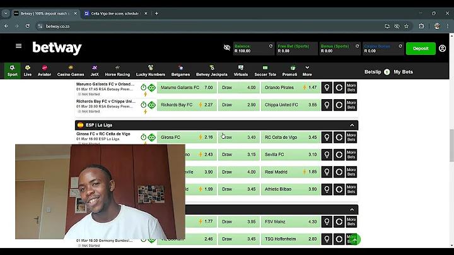
Task: Expand the More dropdown in nav bar
Action: click(x=307, y=71)
